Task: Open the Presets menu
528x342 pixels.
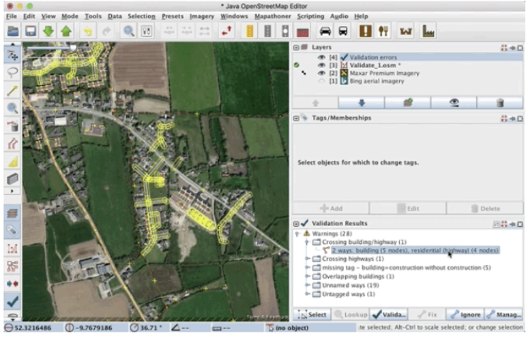Action: [x=173, y=16]
